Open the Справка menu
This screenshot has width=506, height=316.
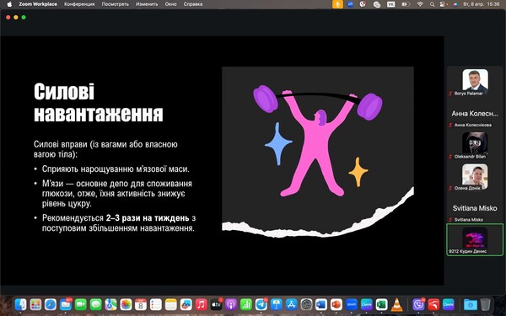(x=193, y=4)
